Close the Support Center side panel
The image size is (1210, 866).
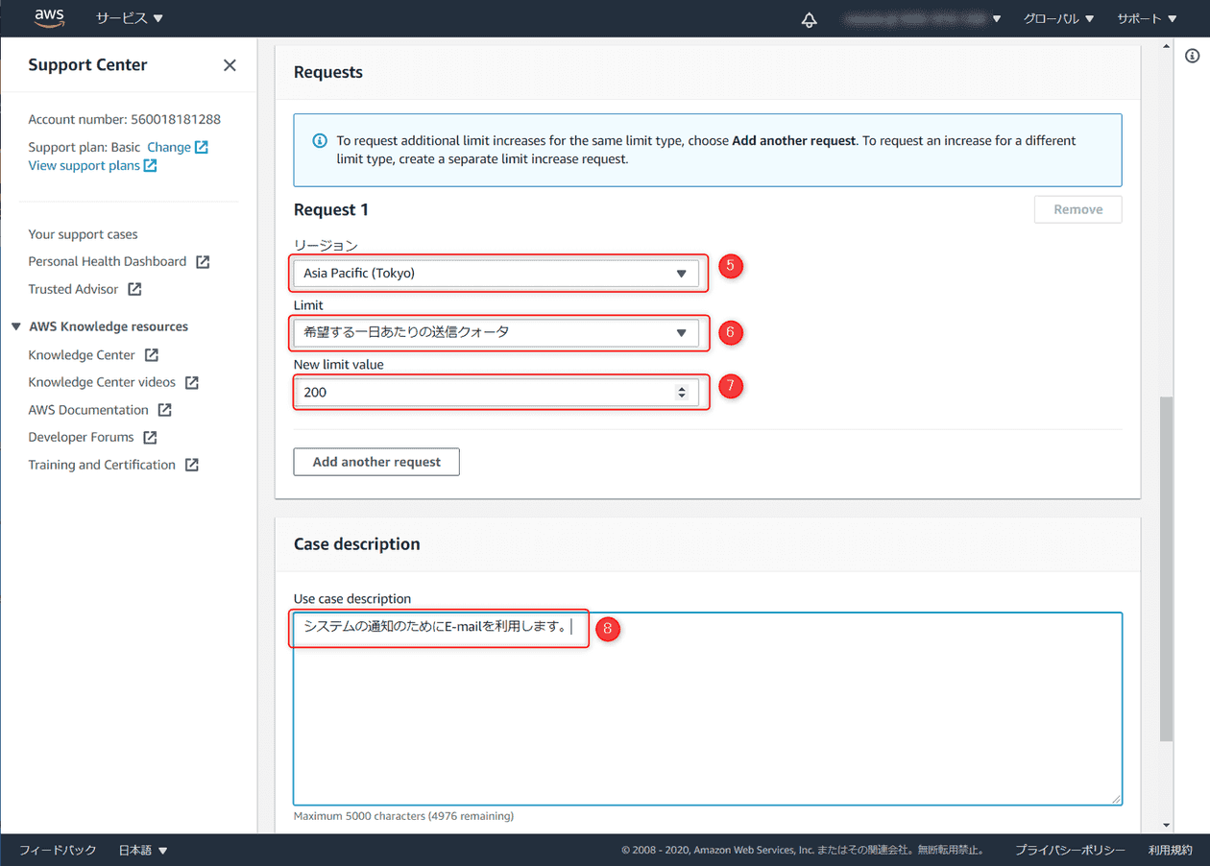[x=230, y=64]
